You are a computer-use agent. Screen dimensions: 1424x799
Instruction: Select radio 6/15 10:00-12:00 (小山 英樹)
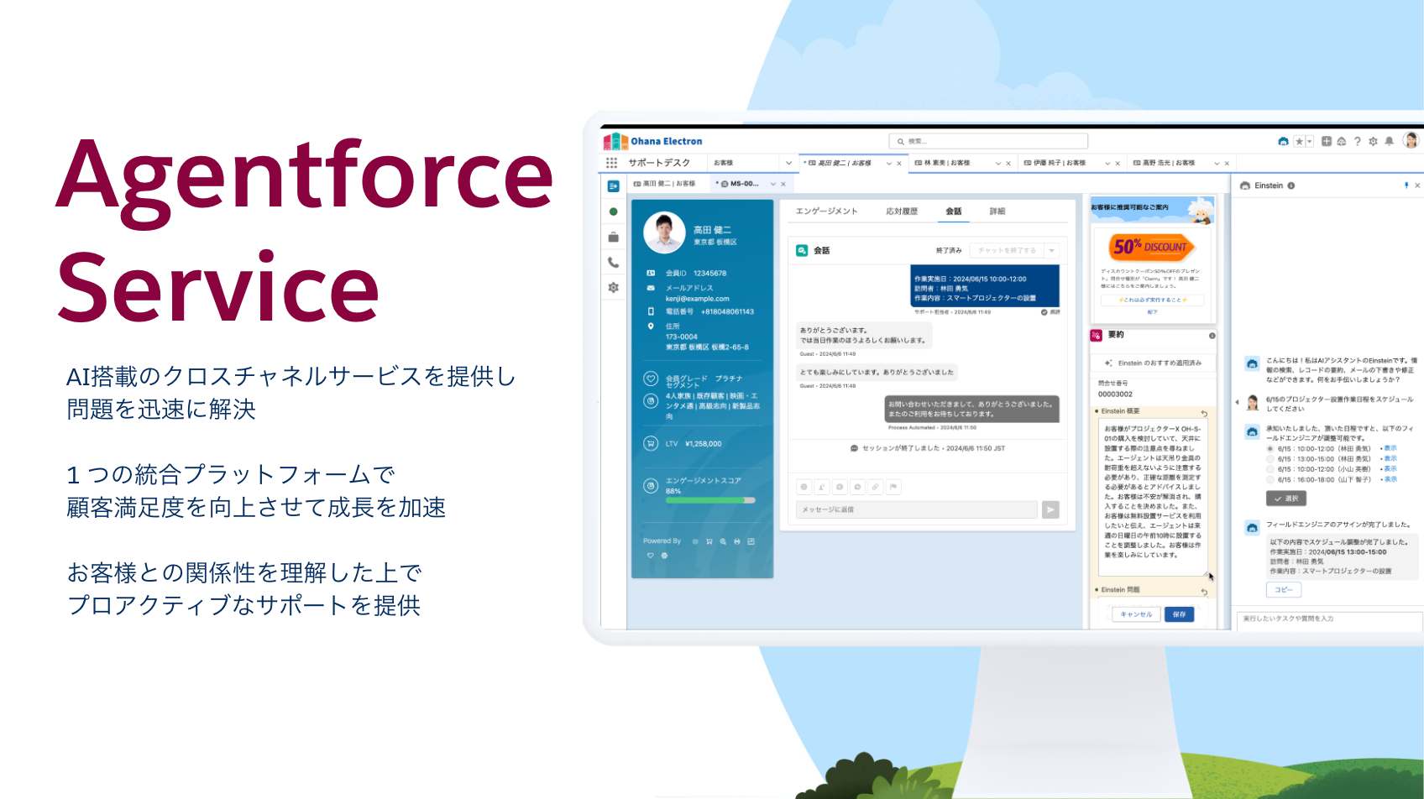click(x=1270, y=469)
